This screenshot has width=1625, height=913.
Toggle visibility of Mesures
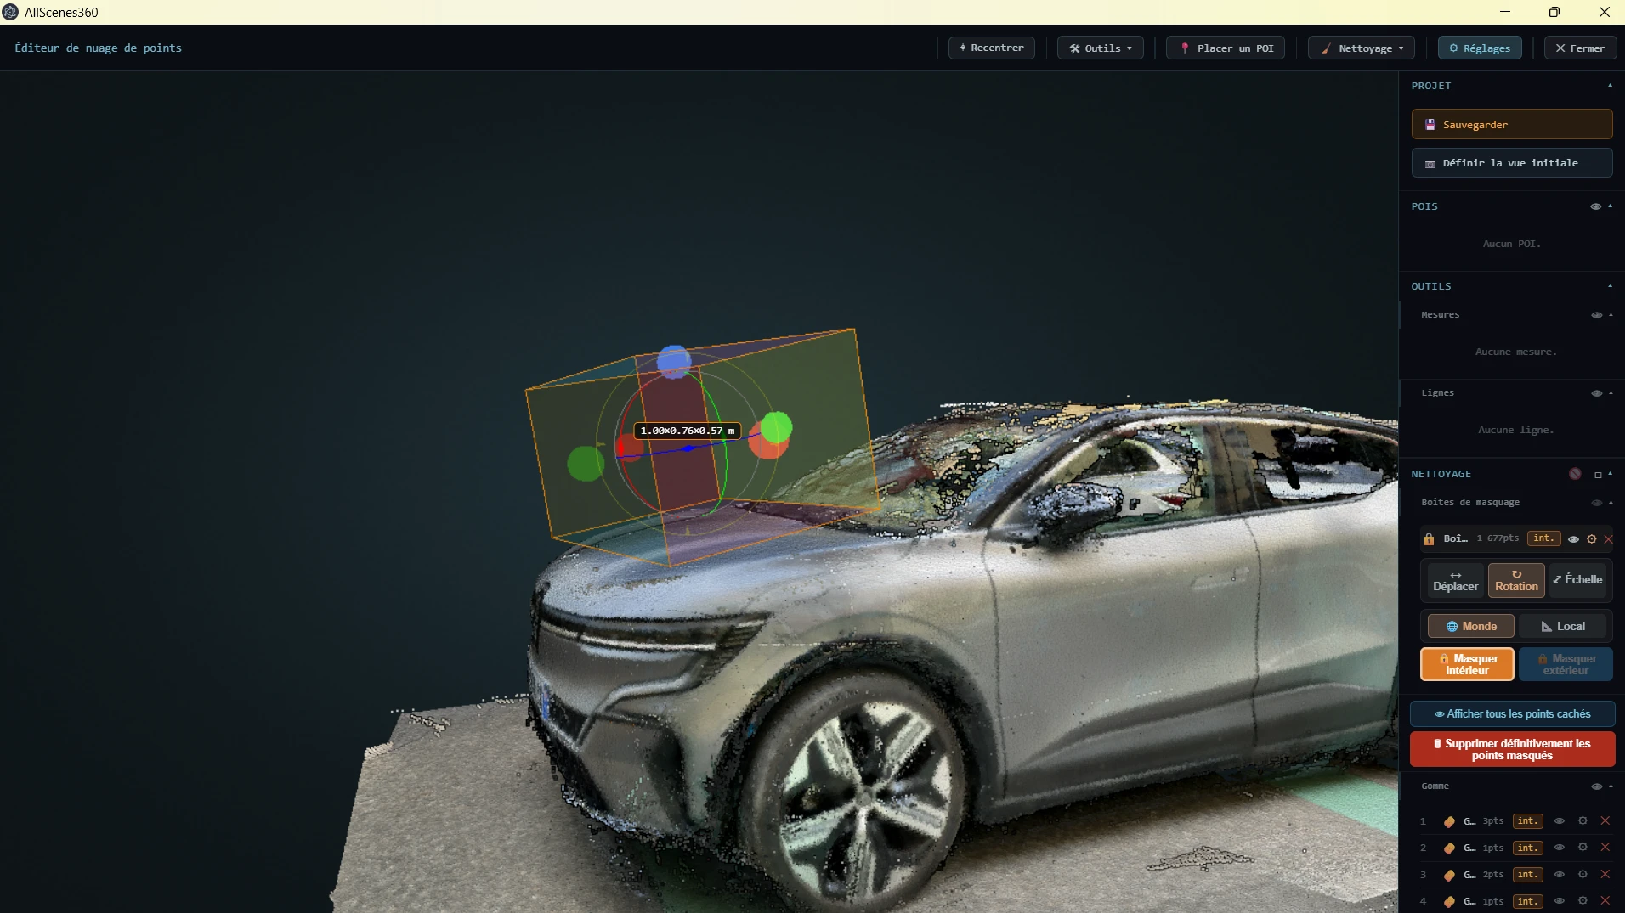(x=1596, y=315)
